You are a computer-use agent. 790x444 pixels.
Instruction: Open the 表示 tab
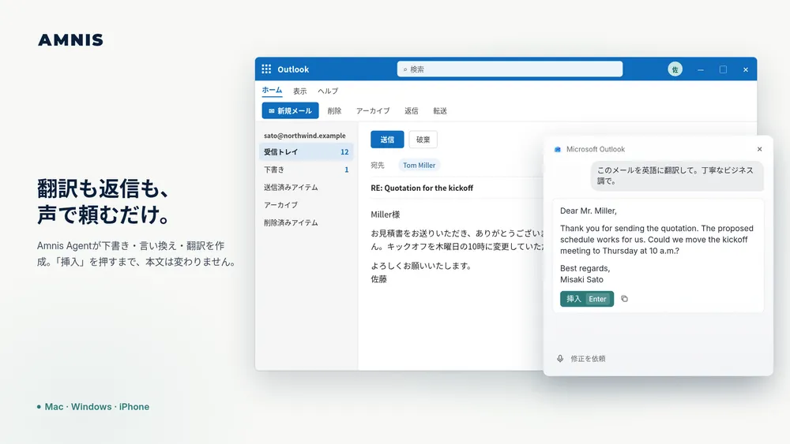pyautogui.click(x=299, y=91)
